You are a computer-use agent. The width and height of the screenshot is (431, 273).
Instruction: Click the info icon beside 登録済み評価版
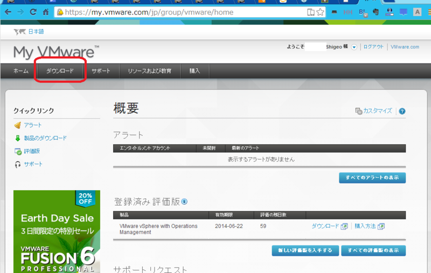tap(184, 202)
